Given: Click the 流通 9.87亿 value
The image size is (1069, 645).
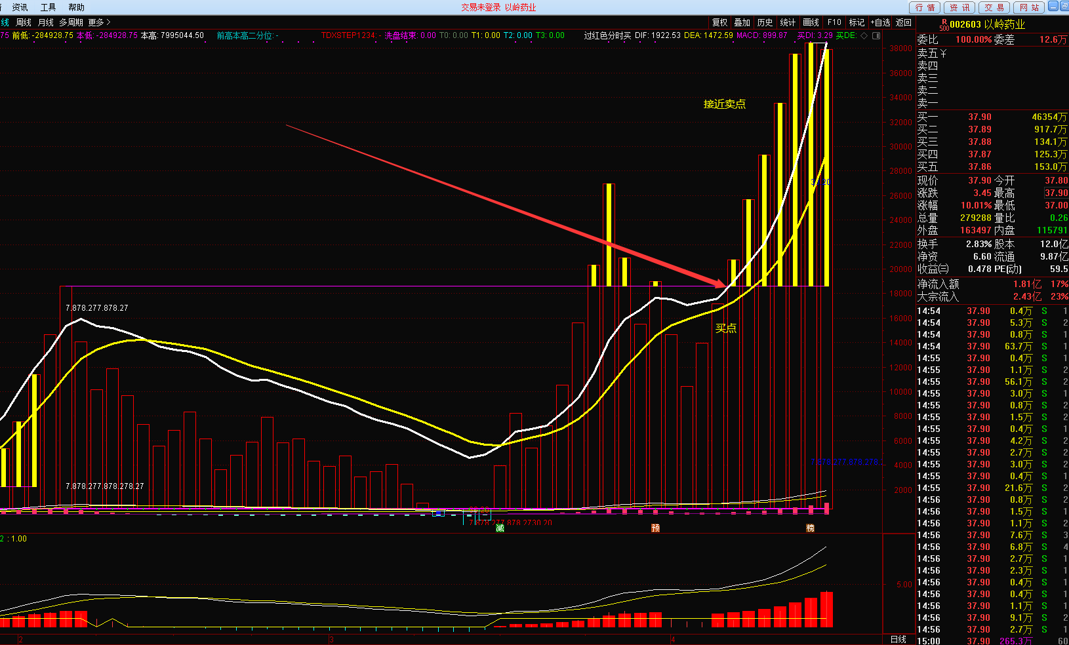Looking at the screenshot, I should (1054, 256).
